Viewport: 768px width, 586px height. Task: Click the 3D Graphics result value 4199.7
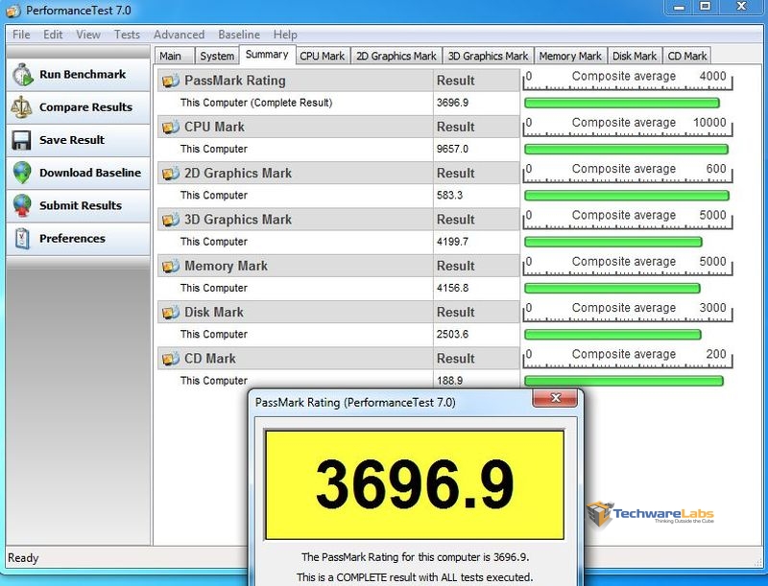pyautogui.click(x=452, y=242)
